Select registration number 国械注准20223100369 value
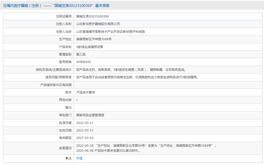This screenshot has height=165, width=264. click(x=93, y=16)
